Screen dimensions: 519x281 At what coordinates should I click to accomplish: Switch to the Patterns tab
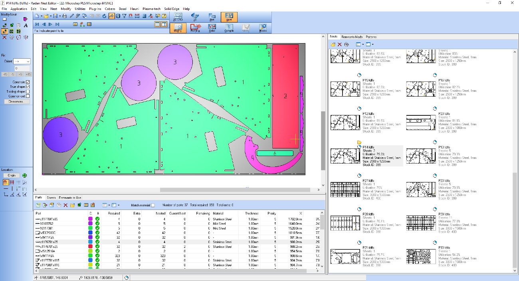[x=371, y=37]
